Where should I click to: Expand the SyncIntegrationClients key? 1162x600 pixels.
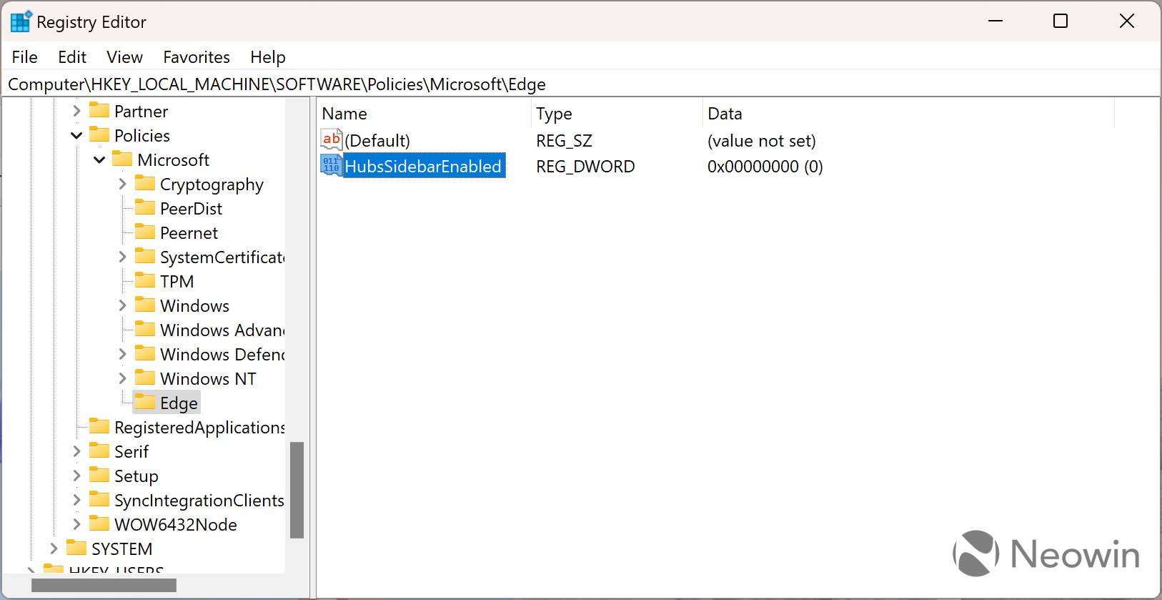[76, 500]
